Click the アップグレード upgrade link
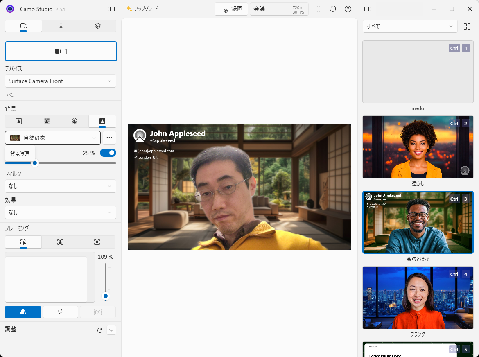 click(x=142, y=9)
